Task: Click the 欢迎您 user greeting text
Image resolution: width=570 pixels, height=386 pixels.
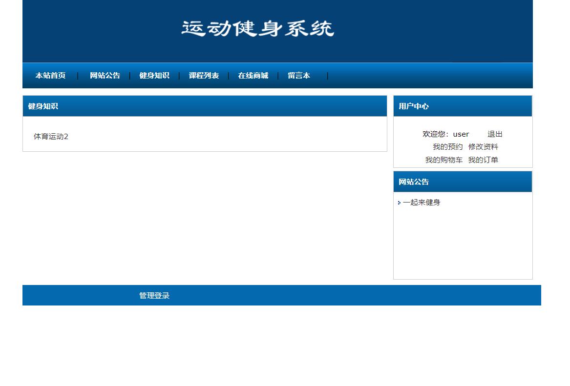Action: point(436,134)
